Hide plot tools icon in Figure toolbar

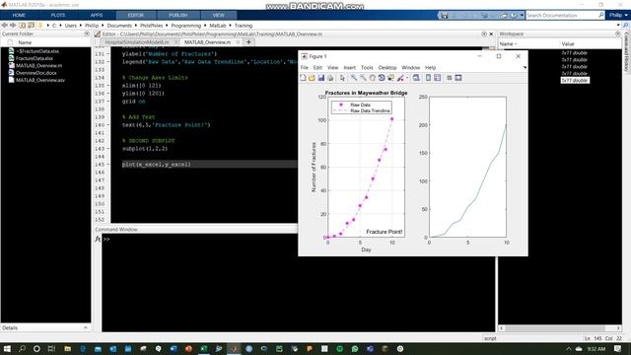point(450,78)
